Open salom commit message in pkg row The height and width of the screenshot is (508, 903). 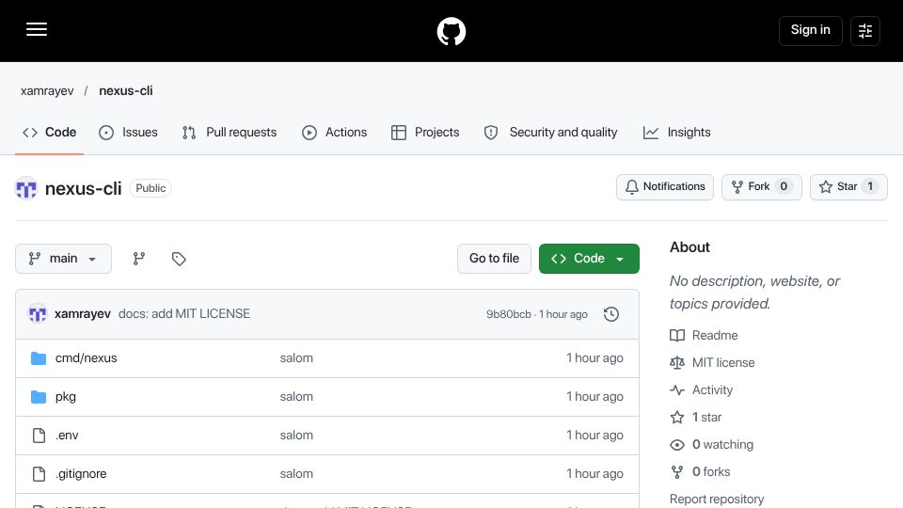coord(296,397)
